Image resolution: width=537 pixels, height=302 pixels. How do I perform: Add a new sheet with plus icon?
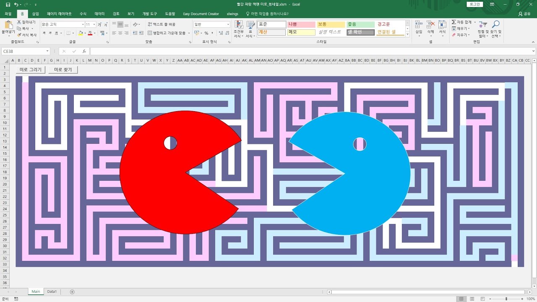[x=72, y=292]
